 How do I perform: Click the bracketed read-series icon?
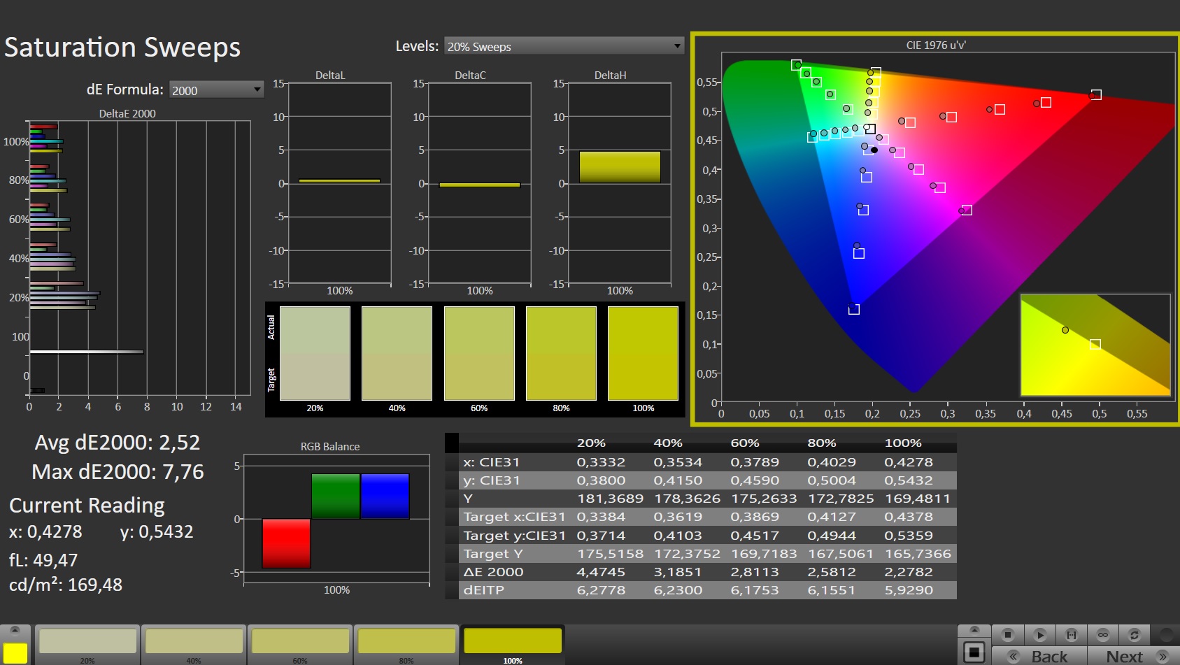[x=1071, y=635]
